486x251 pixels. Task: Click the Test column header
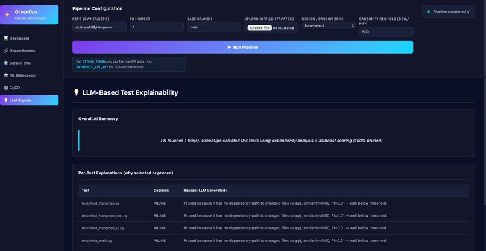point(86,191)
